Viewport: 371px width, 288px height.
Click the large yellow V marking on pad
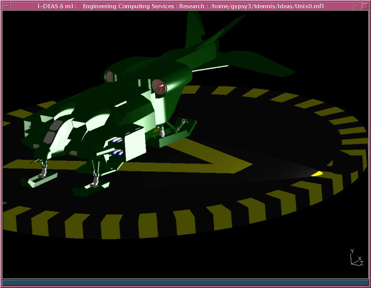point(205,160)
